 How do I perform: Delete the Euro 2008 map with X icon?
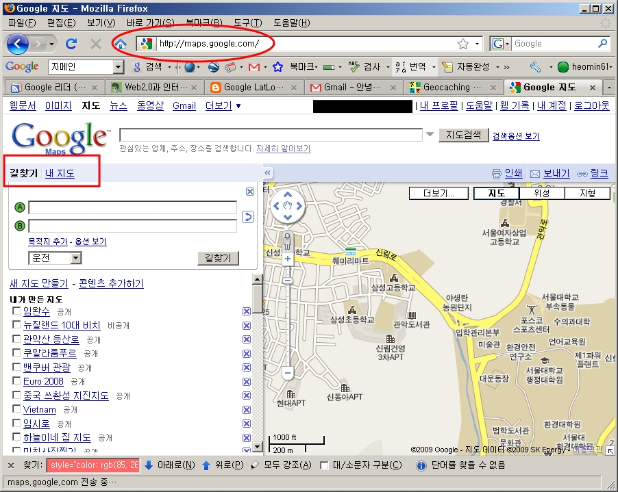pos(247,381)
